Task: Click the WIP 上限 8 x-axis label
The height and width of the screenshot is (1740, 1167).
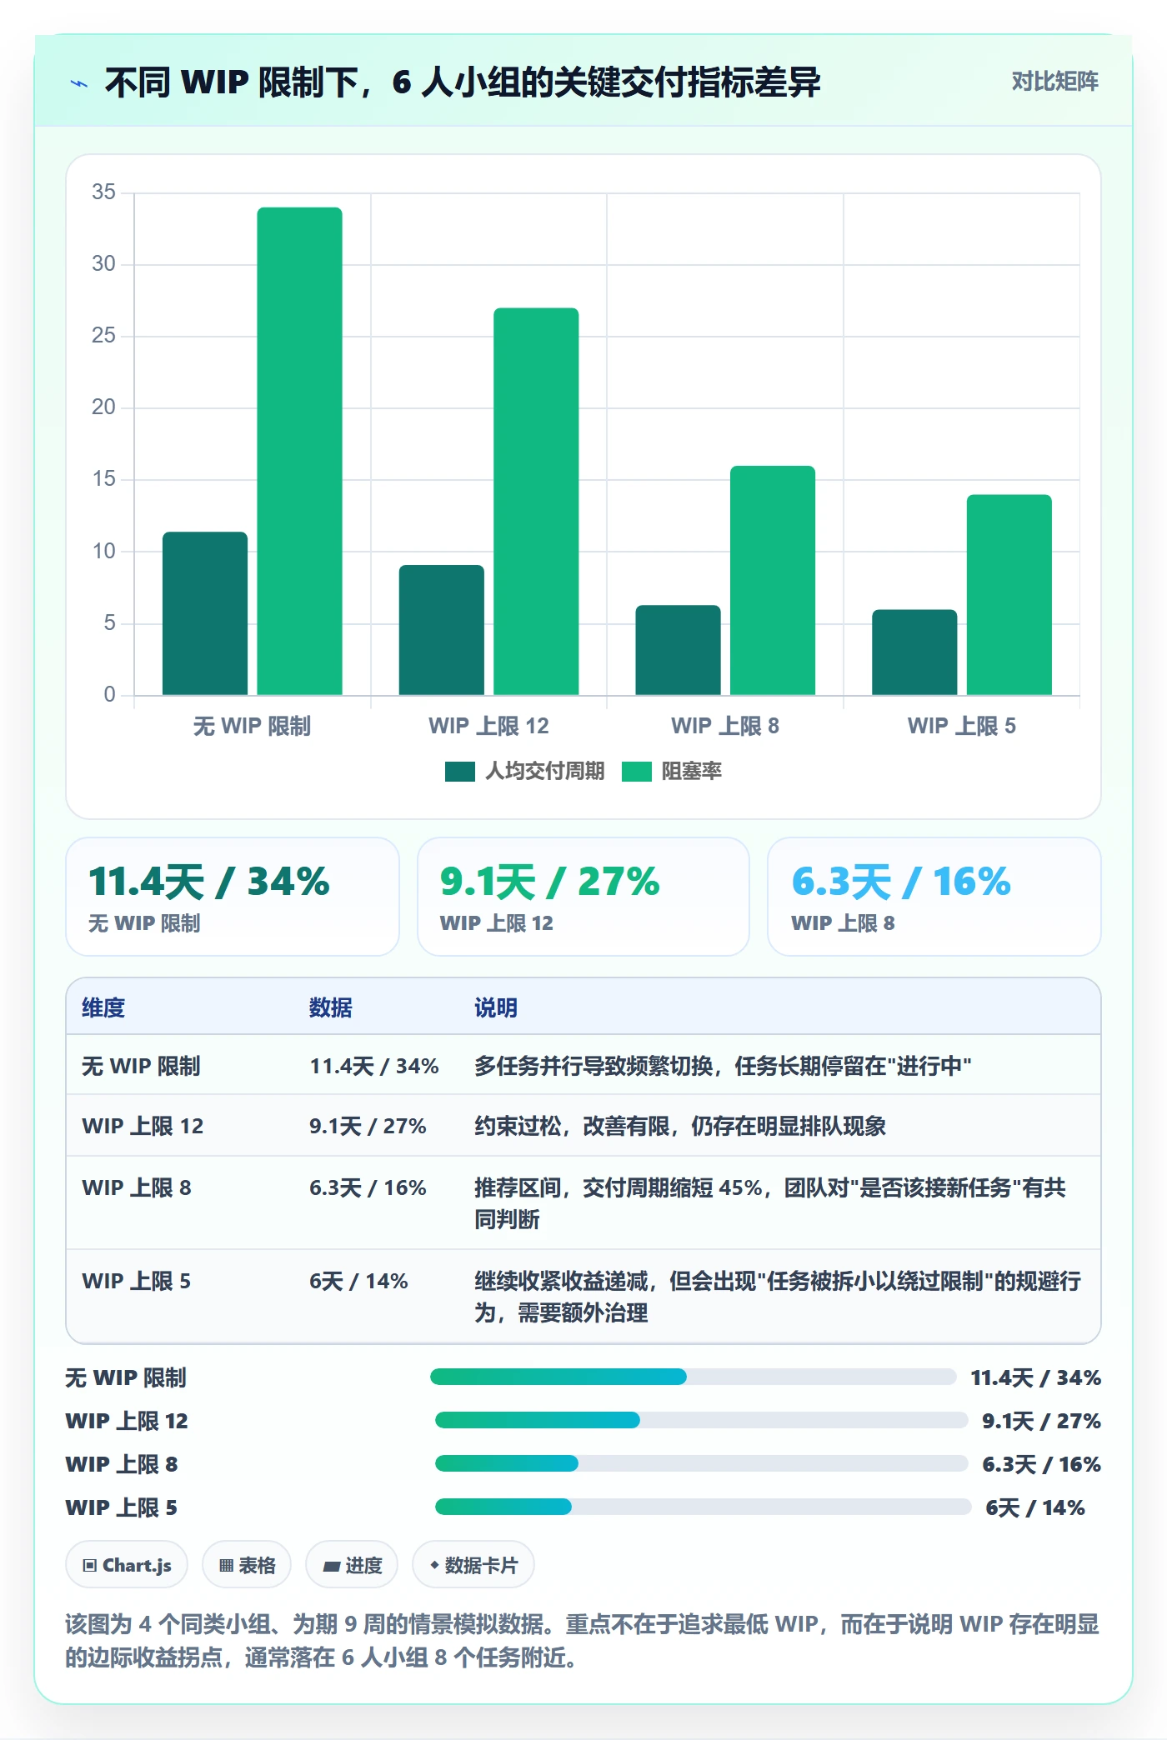Action: (725, 726)
